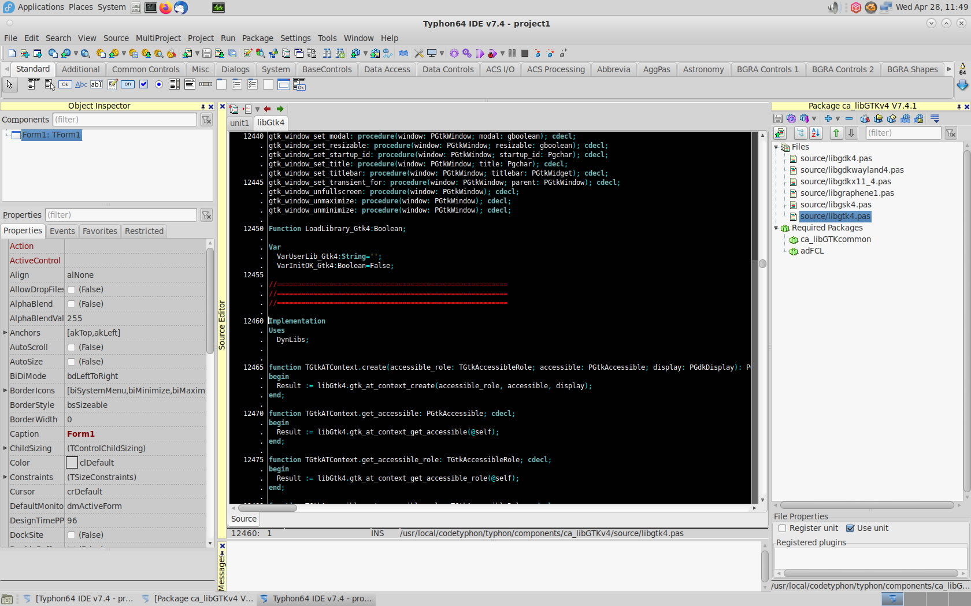Click the directory hierarchy toggle in package
Image resolution: width=971 pixels, height=606 pixels.
click(x=800, y=133)
